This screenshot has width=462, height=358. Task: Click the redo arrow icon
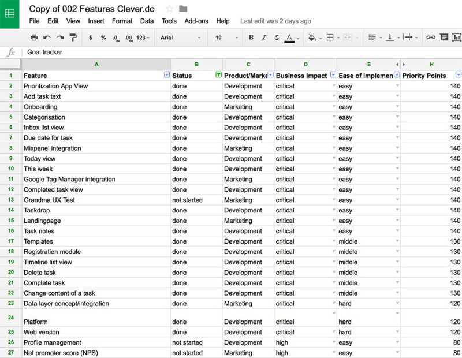(x=59, y=38)
